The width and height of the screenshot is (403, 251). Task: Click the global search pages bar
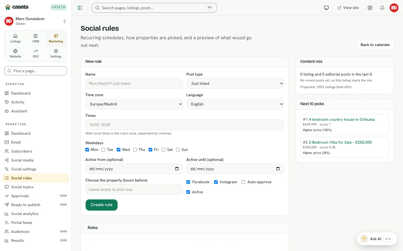pyautogui.click(x=154, y=8)
